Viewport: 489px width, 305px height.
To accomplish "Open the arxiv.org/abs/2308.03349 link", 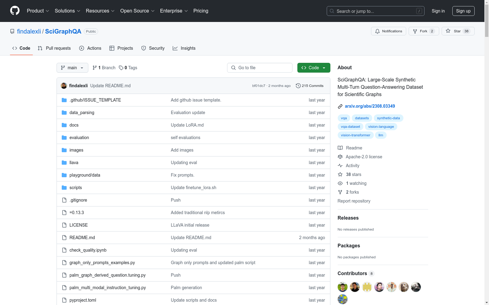I will [370, 106].
